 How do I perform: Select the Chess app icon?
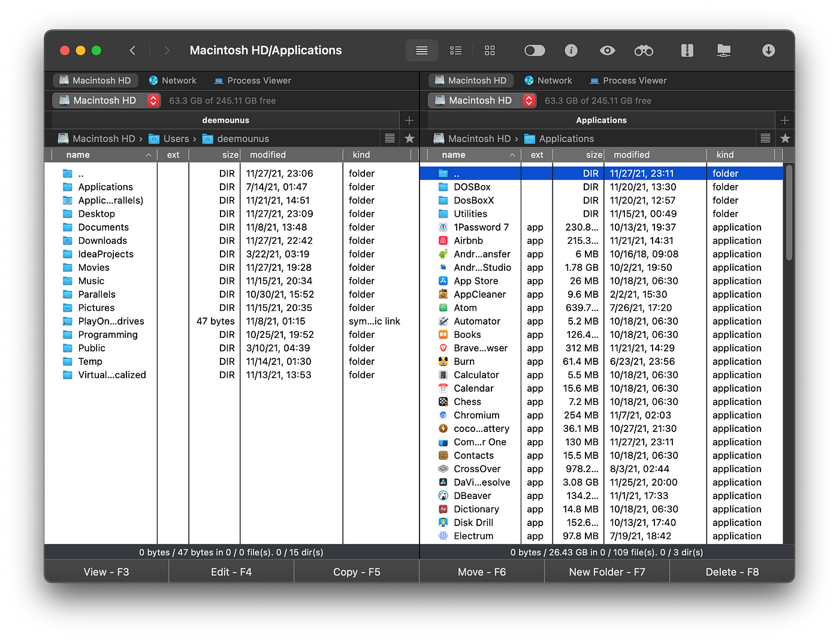(443, 402)
